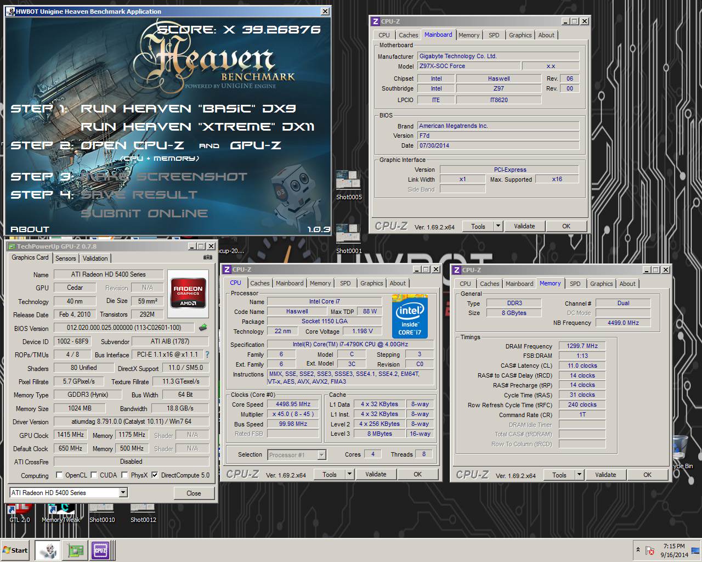Switch to the Sensors tab in GPU-Z

coord(65,258)
